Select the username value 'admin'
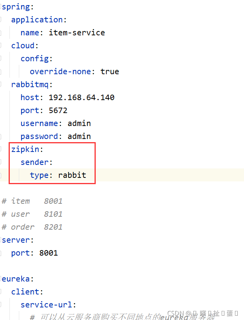Image resolution: width=244 pixels, height=320 pixels. 79,123
